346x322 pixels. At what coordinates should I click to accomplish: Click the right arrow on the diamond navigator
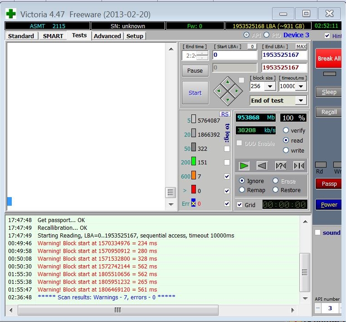coord(237,91)
